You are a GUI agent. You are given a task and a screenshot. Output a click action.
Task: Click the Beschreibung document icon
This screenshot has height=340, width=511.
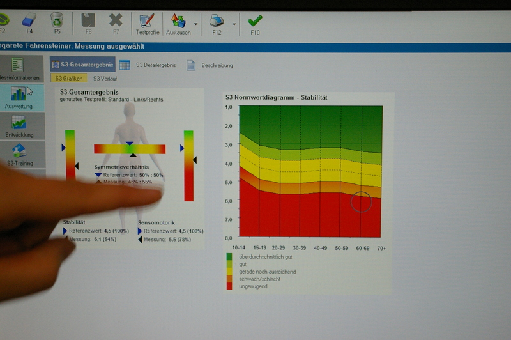click(x=191, y=65)
